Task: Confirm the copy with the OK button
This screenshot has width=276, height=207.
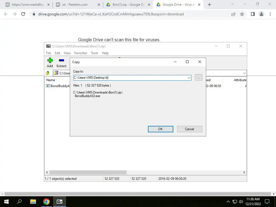Action: pyautogui.click(x=161, y=129)
